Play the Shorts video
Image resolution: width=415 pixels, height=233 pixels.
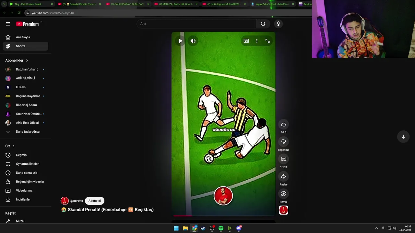[x=180, y=41]
